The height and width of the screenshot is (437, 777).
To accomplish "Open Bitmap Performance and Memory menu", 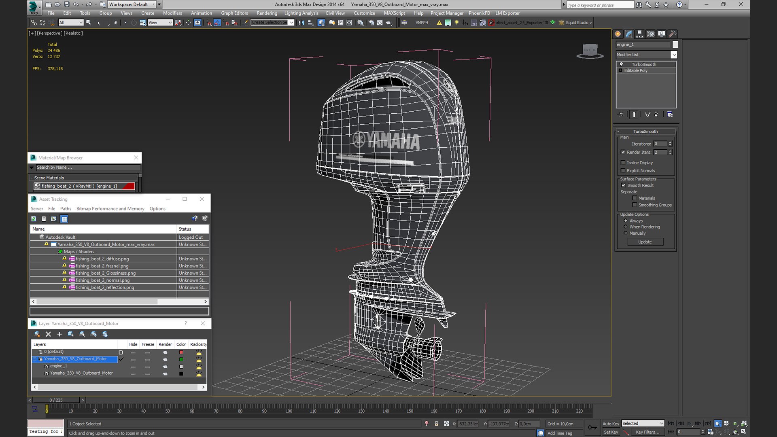I will point(110,209).
